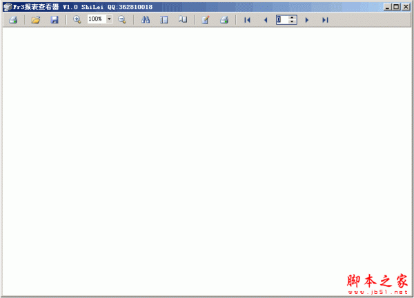Open a report file with folder icon

(x=36, y=20)
